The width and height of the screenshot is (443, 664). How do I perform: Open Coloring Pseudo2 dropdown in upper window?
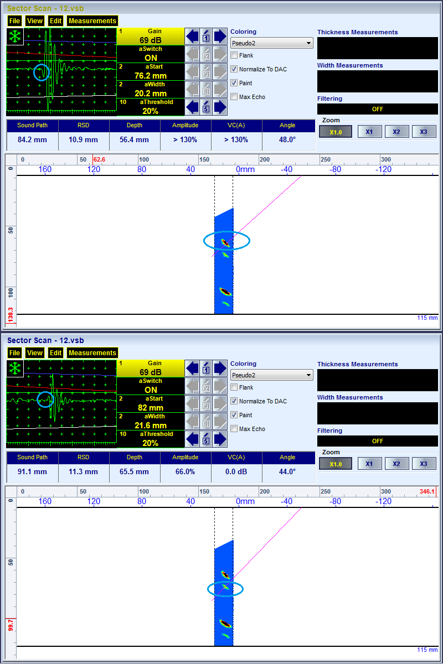pos(272,43)
